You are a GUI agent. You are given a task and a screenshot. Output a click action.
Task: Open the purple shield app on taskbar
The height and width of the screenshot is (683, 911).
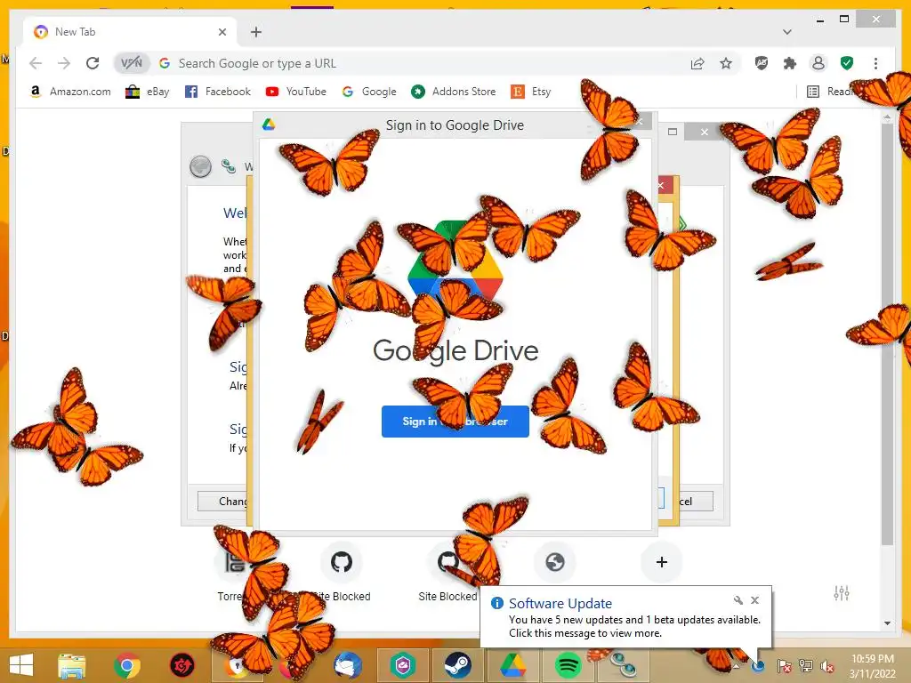402,665
